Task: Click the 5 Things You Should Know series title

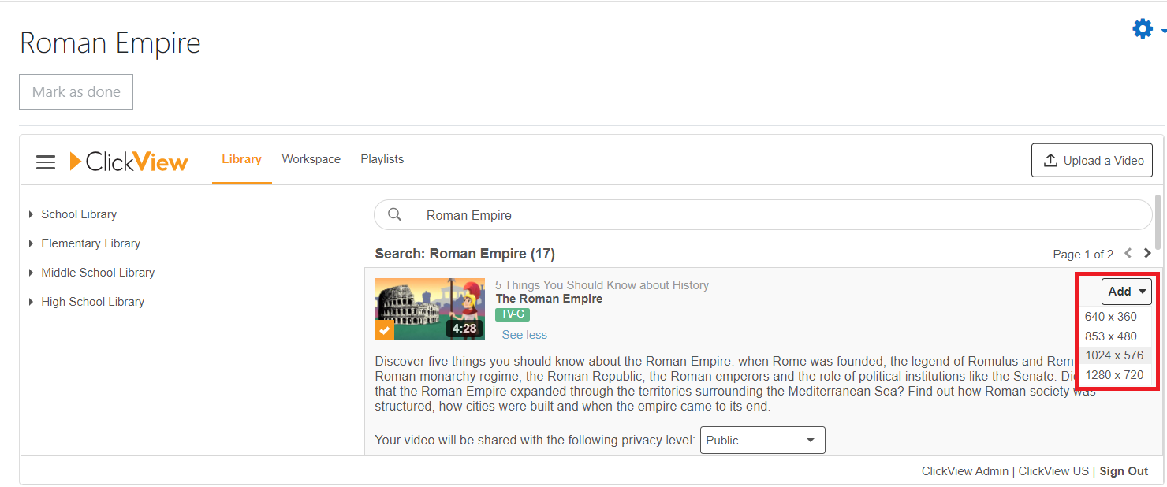Action: [x=602, y=285]
